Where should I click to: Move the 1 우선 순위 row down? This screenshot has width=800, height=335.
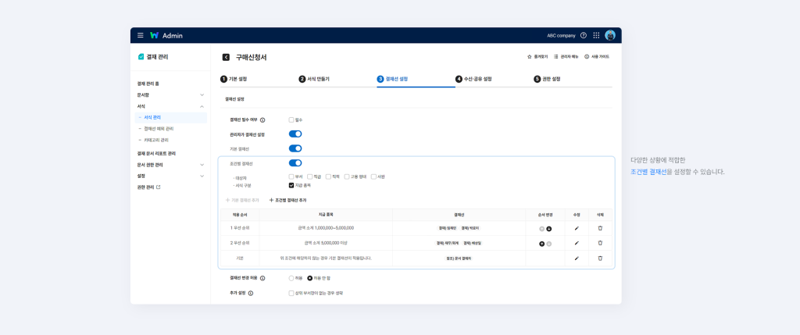[x=549, y=229]
